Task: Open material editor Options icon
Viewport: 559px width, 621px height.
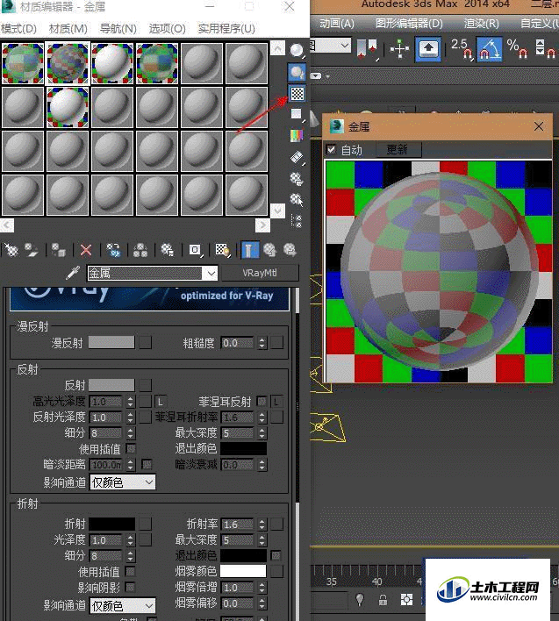Action: [x=297, y=179]
